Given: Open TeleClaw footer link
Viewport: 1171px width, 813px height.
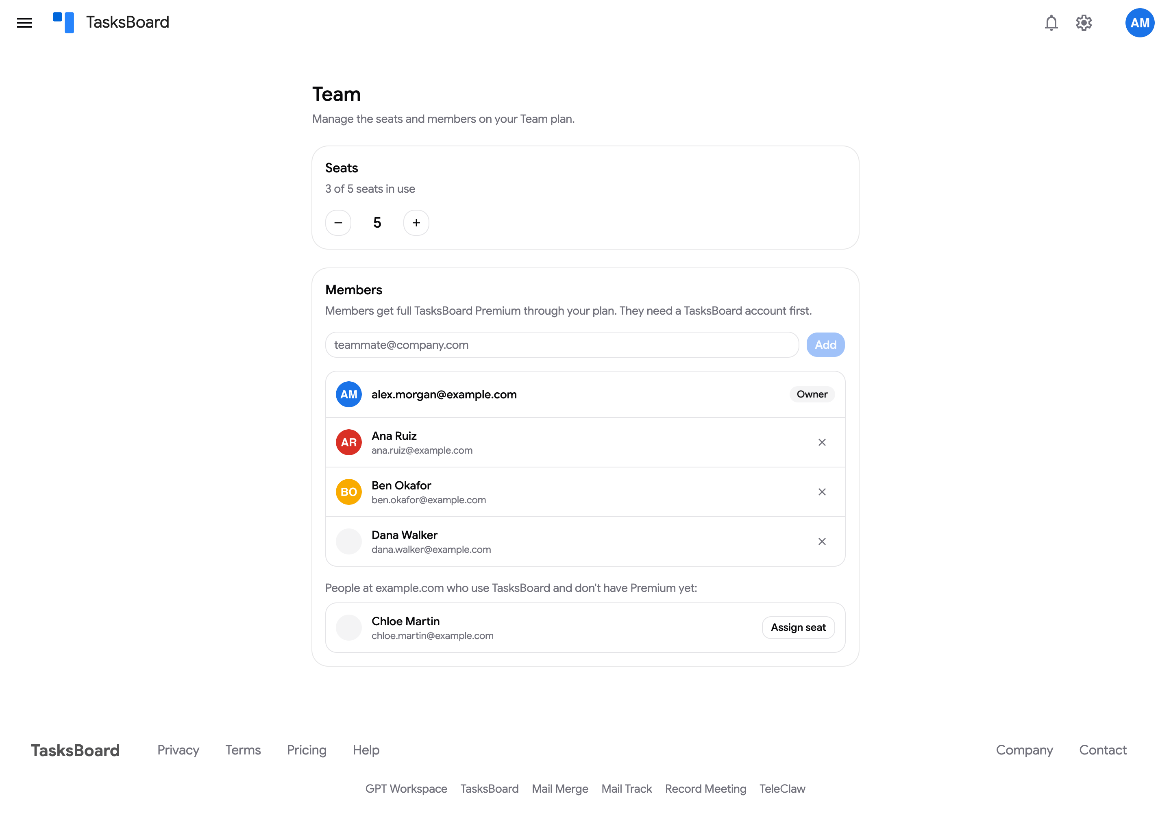Looking at the screenshot, I should (x=782, y=789).
